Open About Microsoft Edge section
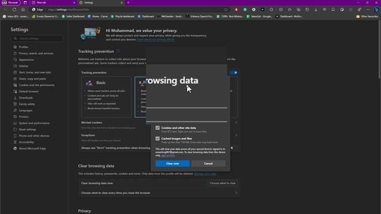381x214 pixels. pos(32,149)
